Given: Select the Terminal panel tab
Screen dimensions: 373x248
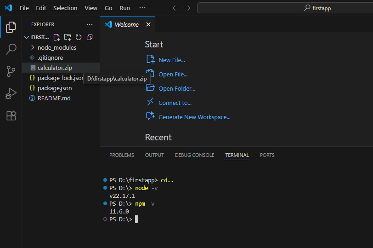Looking at the screenshot, I should pos(237,155).
